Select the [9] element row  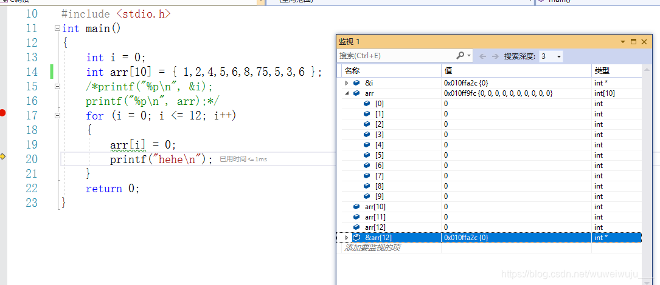490,196
